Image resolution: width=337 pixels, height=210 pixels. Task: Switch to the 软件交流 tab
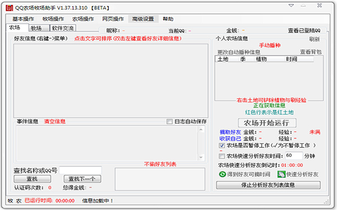click(x=63, y=28)
